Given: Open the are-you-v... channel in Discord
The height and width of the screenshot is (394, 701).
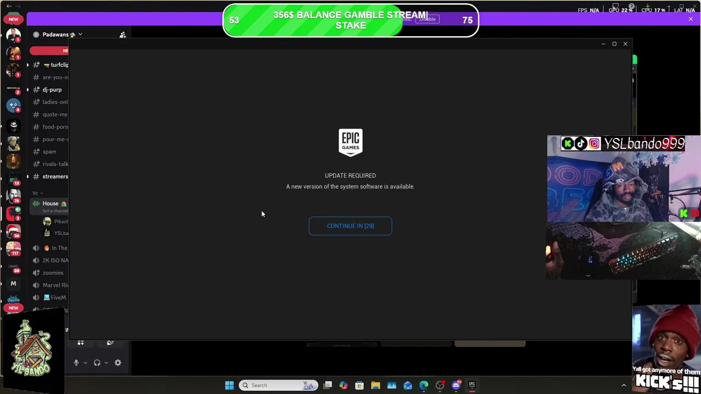Looking at the screenshot, I should (x=50, y=77).
